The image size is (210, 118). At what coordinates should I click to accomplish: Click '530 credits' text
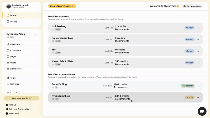point(121,61)
